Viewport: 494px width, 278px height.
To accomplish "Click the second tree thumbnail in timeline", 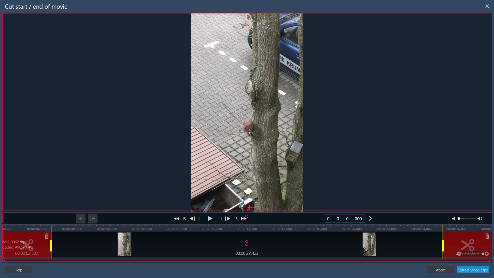I will (x=369, y=244).
